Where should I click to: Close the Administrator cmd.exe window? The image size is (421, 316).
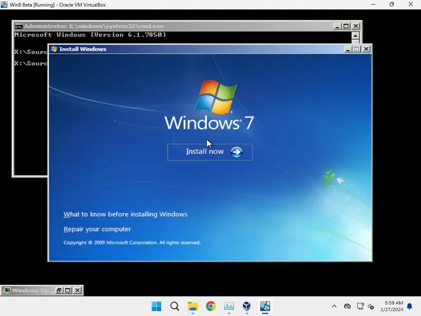tap(356, 26)
